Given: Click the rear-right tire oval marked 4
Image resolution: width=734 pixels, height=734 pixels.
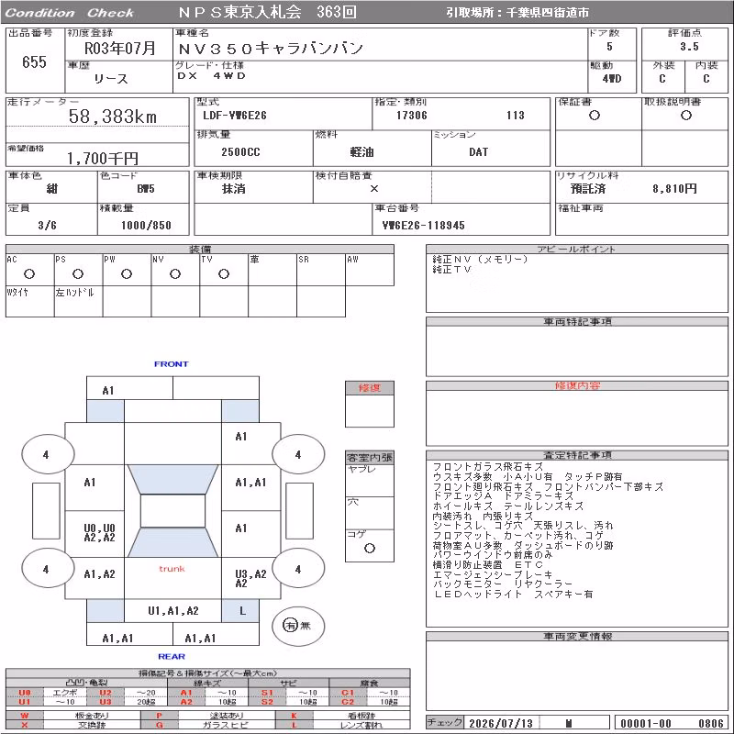Looking at the screenshot, I should (x=298, y=569).
